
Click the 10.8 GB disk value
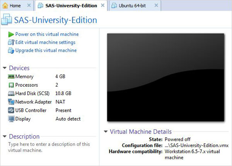point(63,93)
